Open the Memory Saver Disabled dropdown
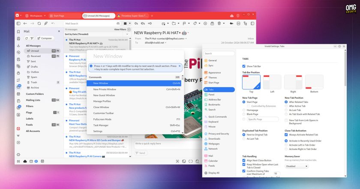 pos(297,166)
